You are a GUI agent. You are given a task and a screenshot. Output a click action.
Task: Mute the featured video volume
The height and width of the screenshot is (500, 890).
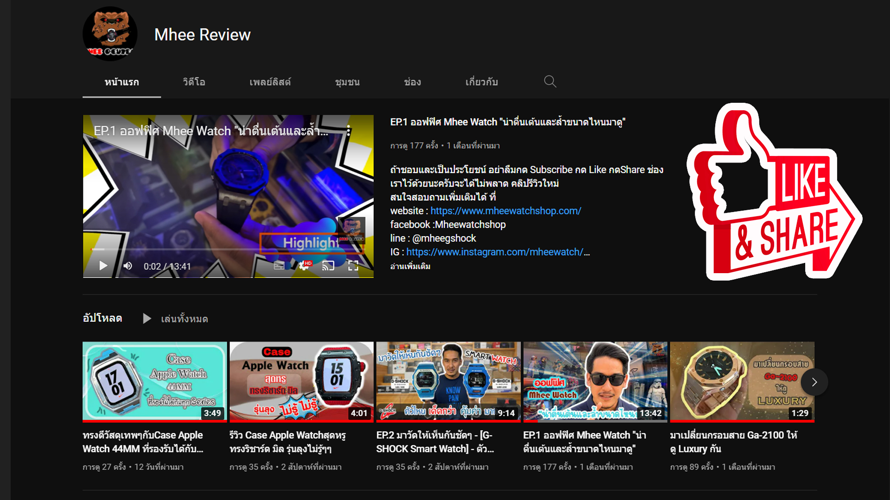(x=127, y=266)
